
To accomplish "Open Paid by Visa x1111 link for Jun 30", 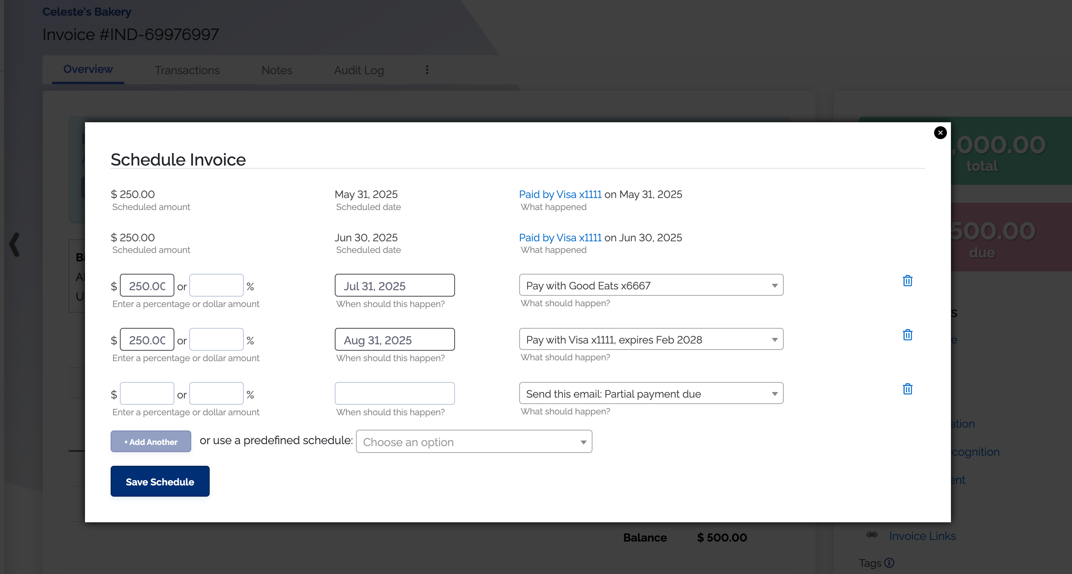I will pyautogui.click(x=560, y=238).
